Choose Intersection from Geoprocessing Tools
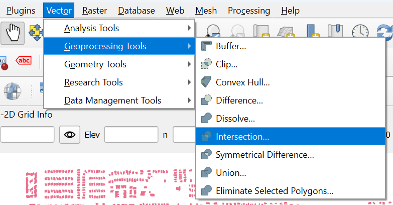The width and height of the screenshot is (393, 205). point(242,137)
